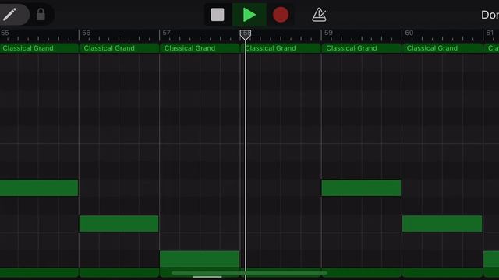Image resolution: width=499 pixels, height=280 pixels.
Task: Tap bar 60 on the ruler
Action: tap(409, 33)
